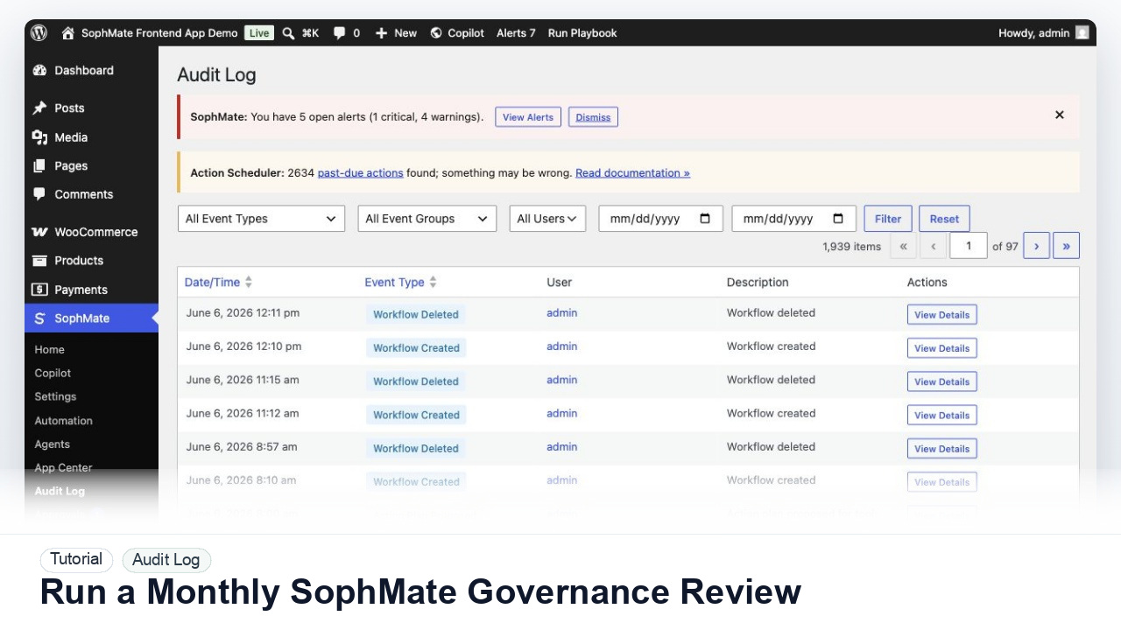Click the Live badge
The image size is (1121, 630).
[x=259, y=33]
